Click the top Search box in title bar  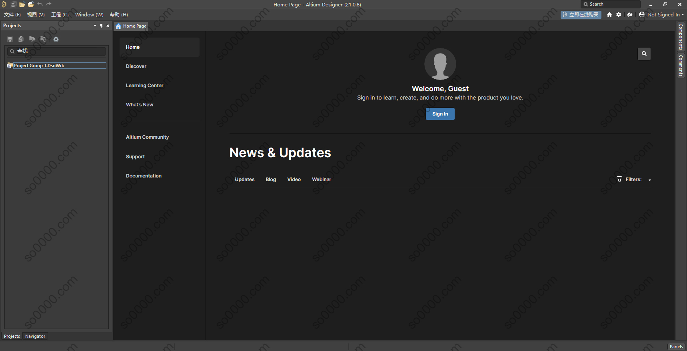point(610,4)
